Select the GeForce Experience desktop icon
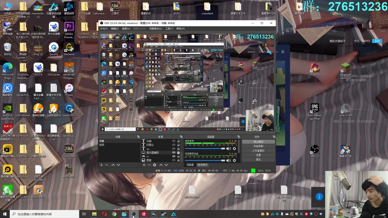 coord(8,112)
